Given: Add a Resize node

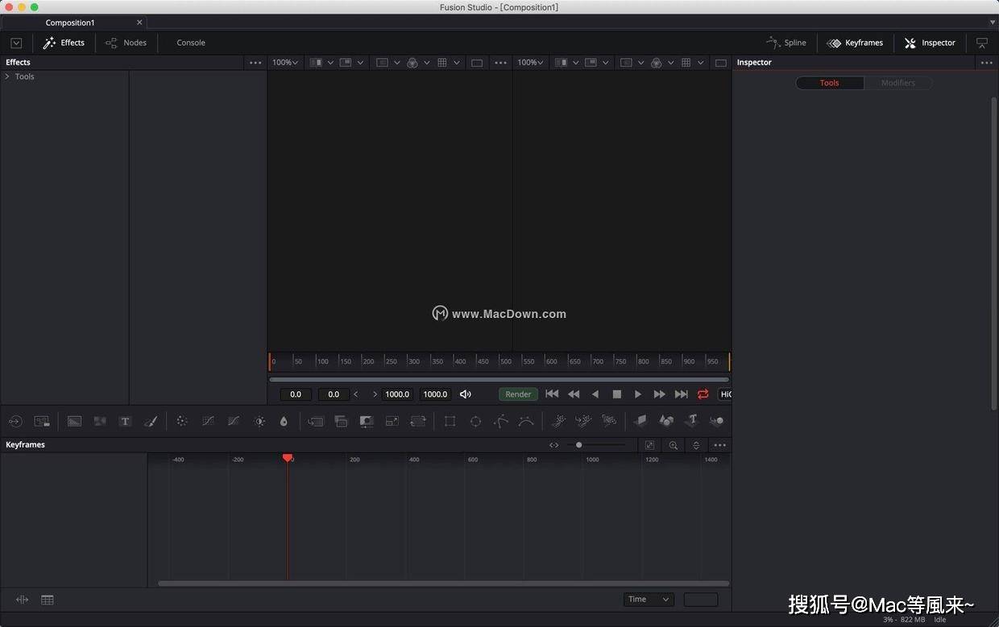Looking at the screenshot, I should pyautogui.click(x=392, y=421).
